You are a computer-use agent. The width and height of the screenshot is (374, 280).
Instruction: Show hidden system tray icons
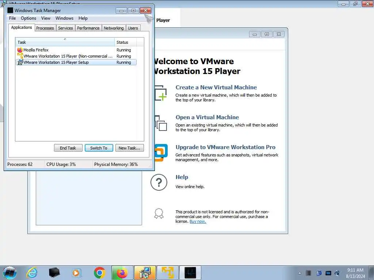299,273
